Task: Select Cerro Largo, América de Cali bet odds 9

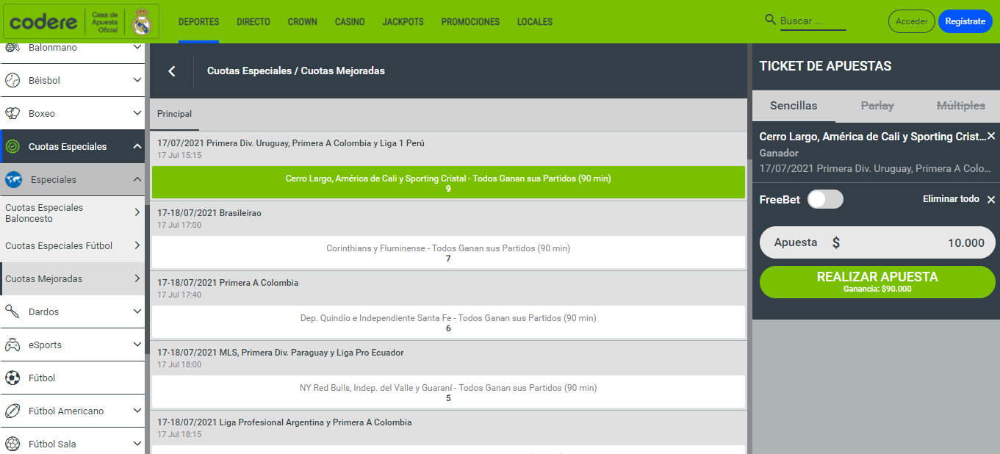Action: tap(448, 183)
